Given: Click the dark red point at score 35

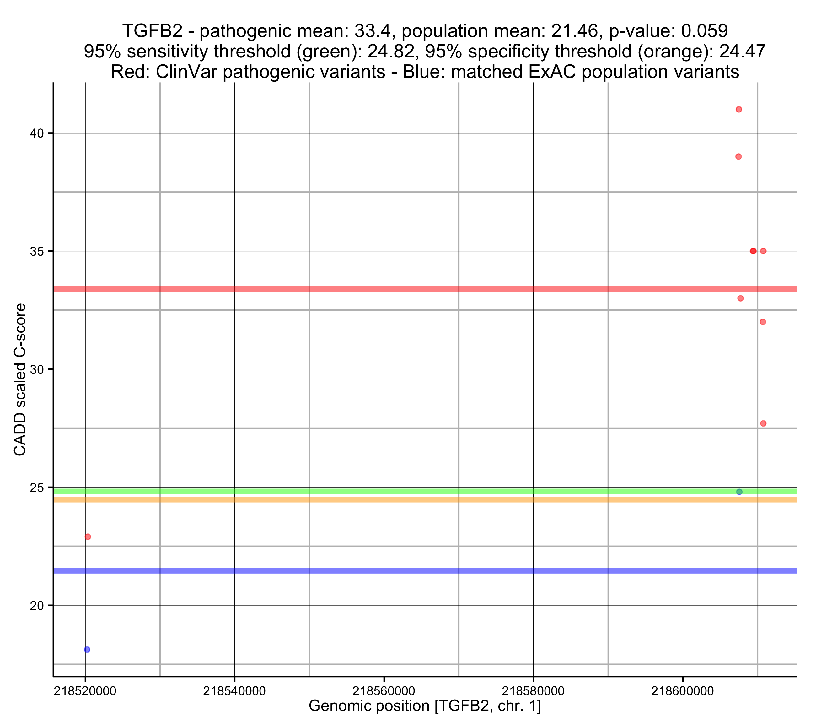Looking at the screenshot, I should coord(753,251).
